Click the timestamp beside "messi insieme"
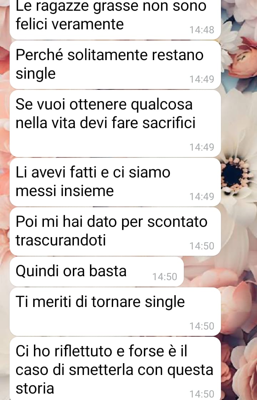Screen dimensions: 257x400 [x=202, y=196]
